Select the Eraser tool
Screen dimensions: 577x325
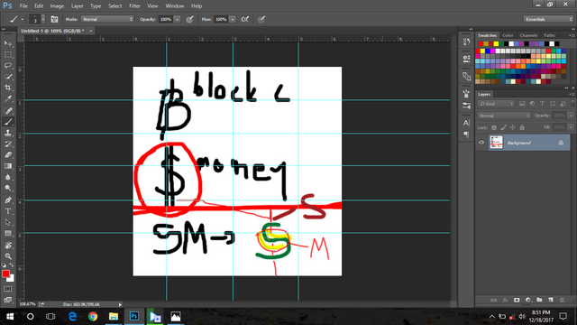click(8, 154)
